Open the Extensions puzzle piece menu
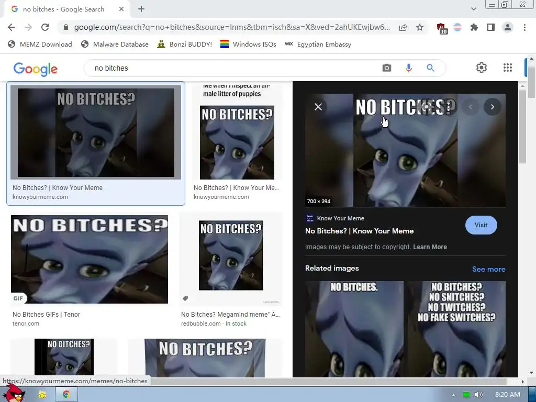 [x=474, y=27]
